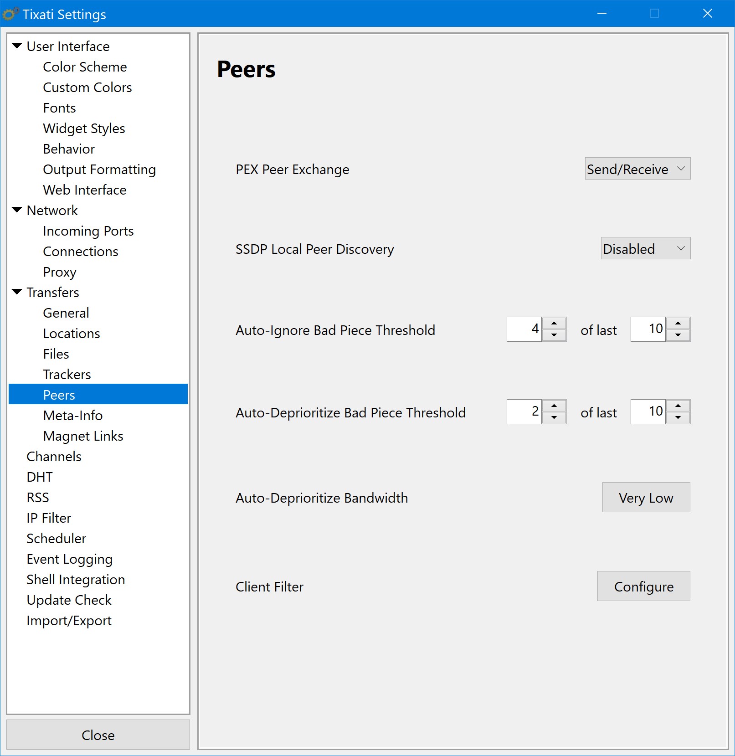
Task: Click the Auto-Deprioritize 'of last' input field
Action: click(x=648, y=411)
